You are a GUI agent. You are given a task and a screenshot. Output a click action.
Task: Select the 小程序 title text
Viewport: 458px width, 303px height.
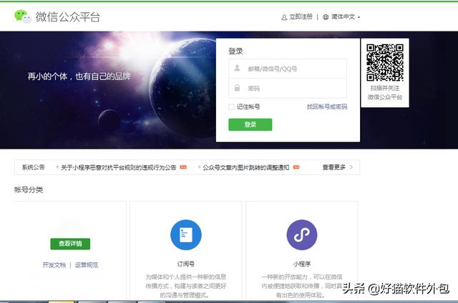(302, 264)
